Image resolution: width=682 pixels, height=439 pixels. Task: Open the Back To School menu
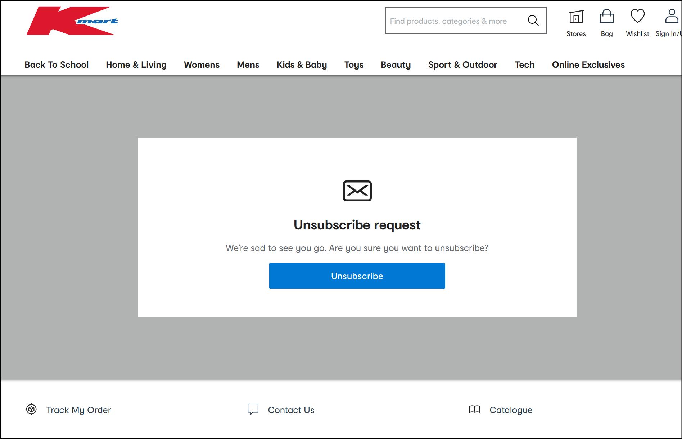(56, 65)
